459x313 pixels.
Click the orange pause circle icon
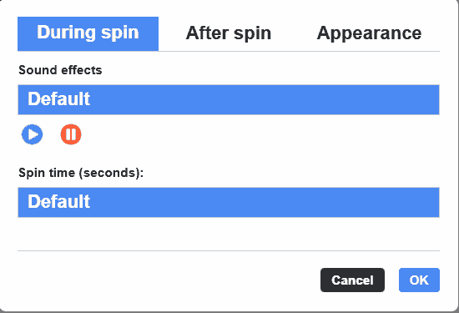pyautogui.click(x=71, y=134)
